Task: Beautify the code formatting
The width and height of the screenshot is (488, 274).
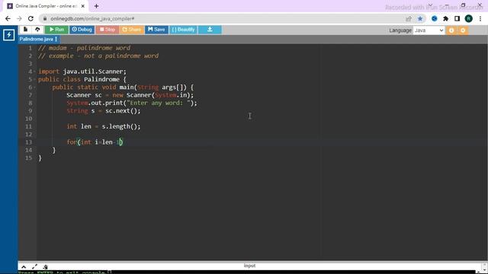Action: coord(183,30)
